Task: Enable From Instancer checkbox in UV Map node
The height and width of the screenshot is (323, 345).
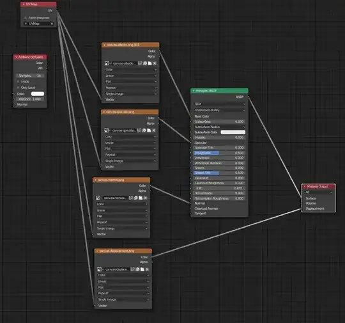Action: tap(26, 18)
